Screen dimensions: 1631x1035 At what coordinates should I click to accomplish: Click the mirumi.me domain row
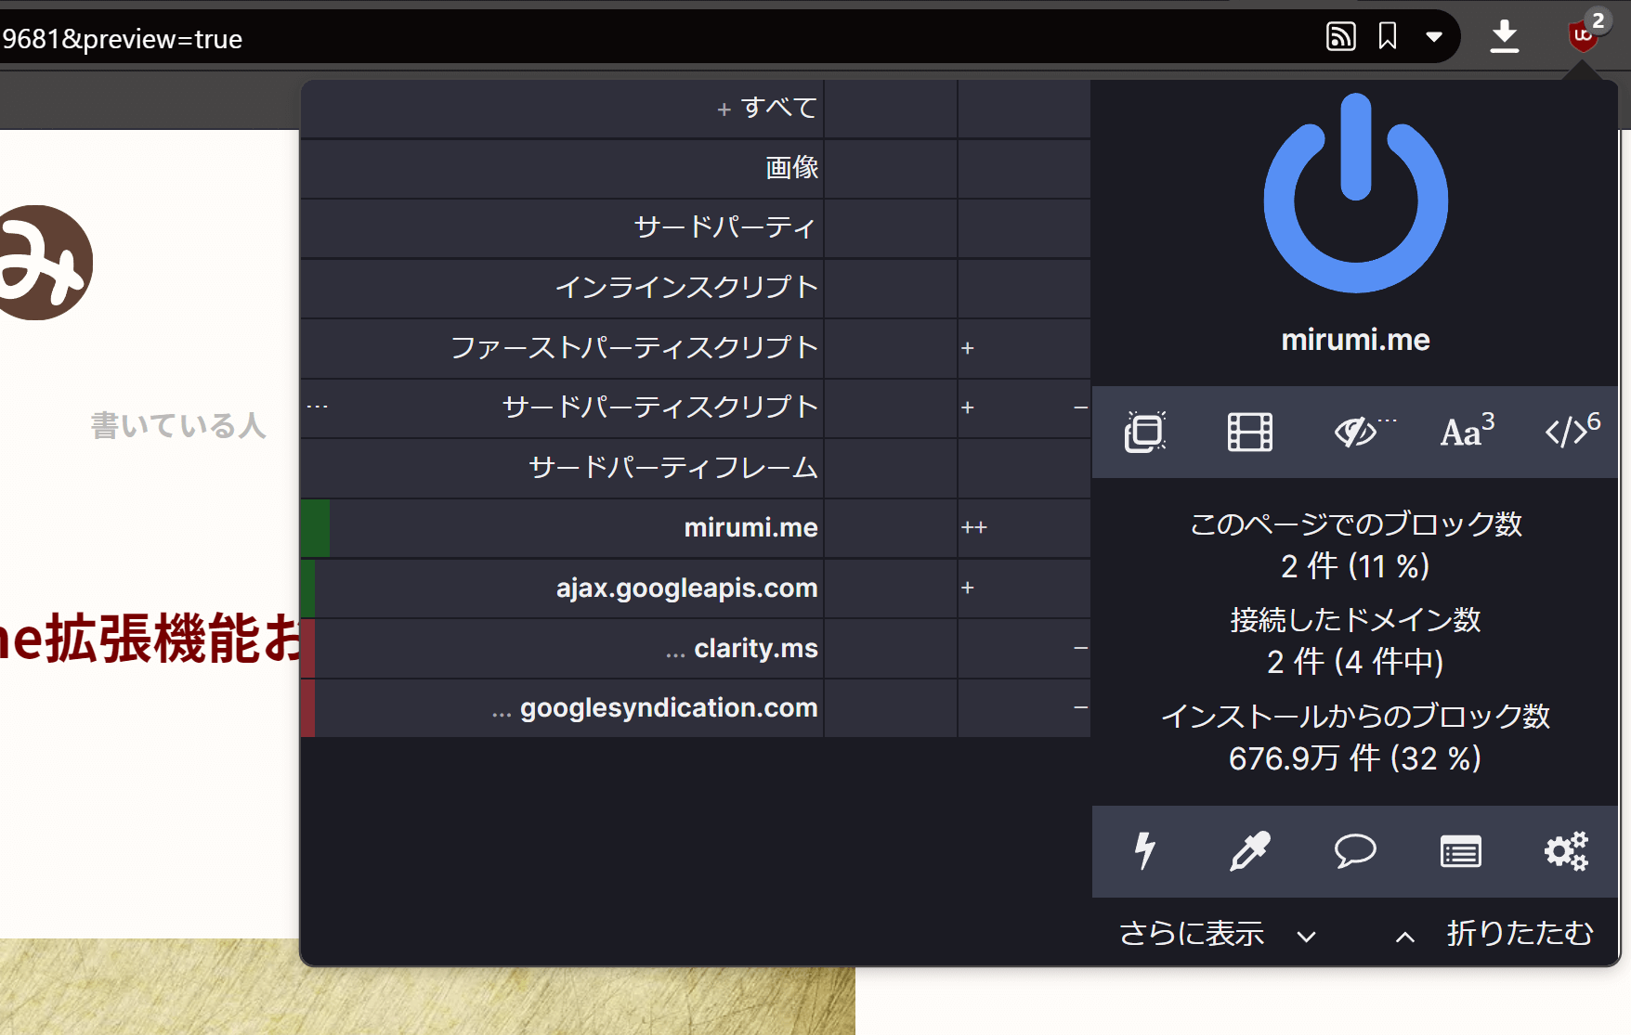coord(562,528)
